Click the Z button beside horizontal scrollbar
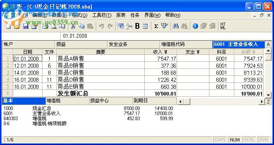Screen dimensions: 274x145 click(269, 101)
